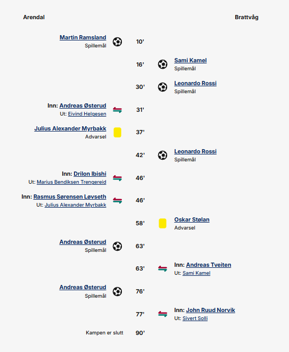Open Andreas Tveiten's player page
289x352 pixels.
[x=209, y=265]
